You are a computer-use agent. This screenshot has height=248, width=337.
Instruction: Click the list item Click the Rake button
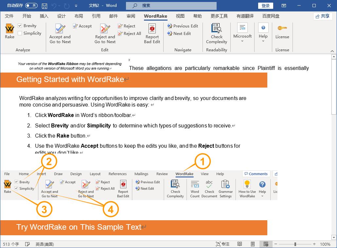click(x=61, y=136)
